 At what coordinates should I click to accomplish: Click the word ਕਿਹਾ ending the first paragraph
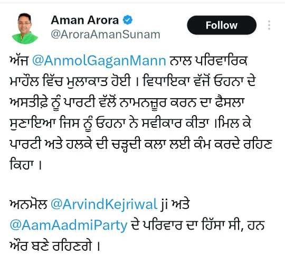(22, 165)
